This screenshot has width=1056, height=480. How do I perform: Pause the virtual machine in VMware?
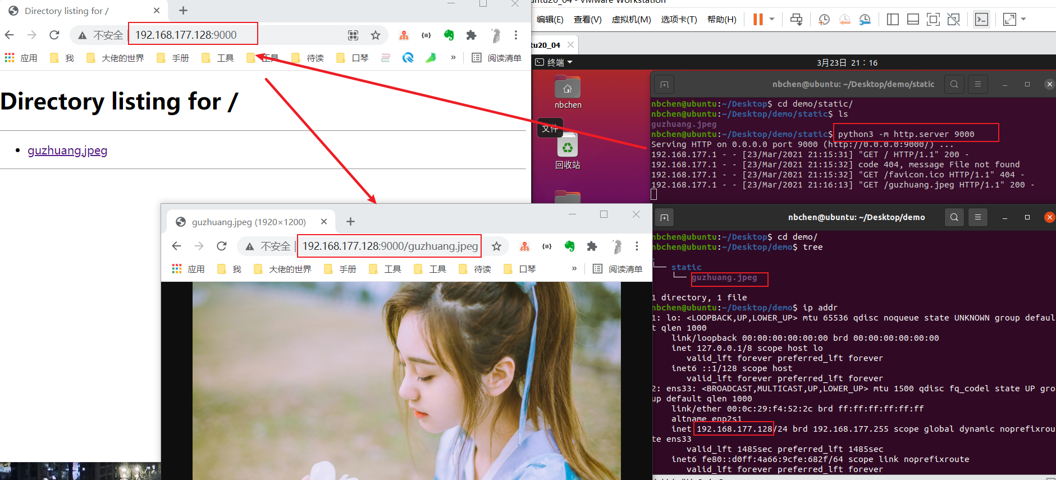click(758, 19)
